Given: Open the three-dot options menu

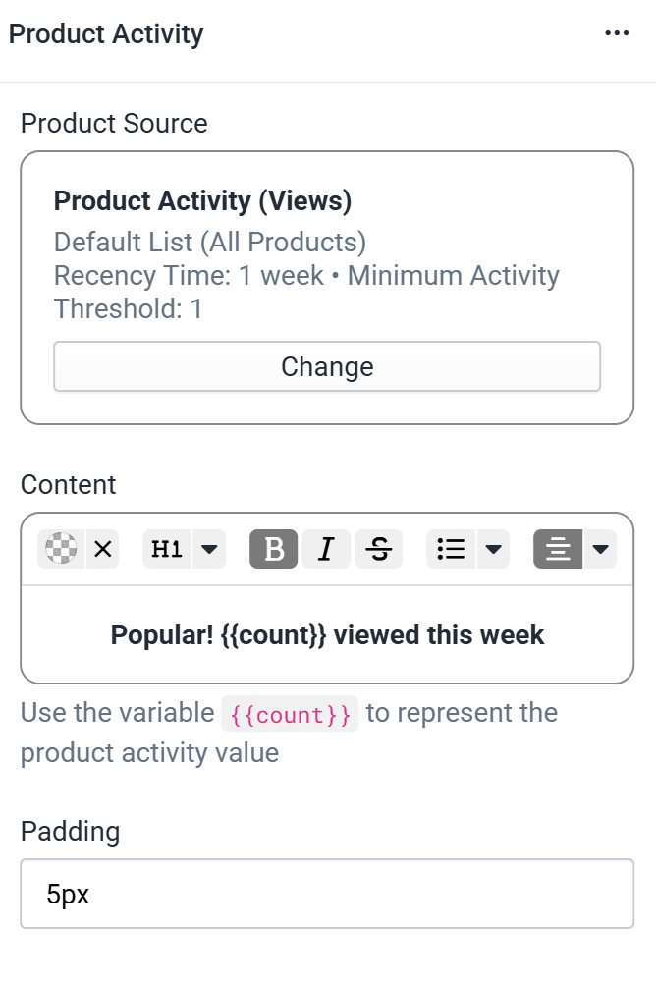Looking at the screenshot, I should tap(617, 33).
